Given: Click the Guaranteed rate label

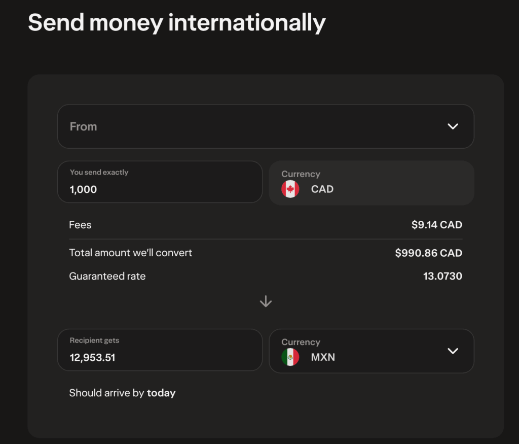Looking at the screenshot, I should coord(107,276).
